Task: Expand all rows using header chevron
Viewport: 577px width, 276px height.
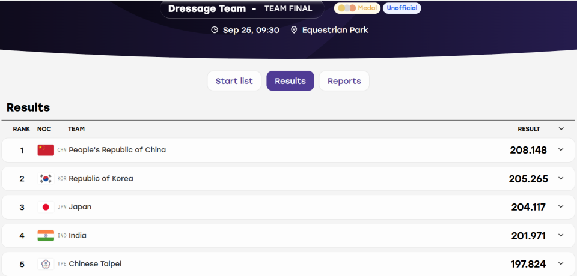Action: coord(561,128)
